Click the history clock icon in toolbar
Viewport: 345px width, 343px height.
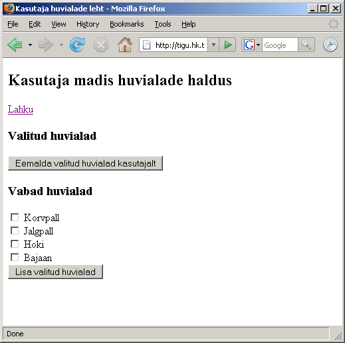(x=330, y=45)
